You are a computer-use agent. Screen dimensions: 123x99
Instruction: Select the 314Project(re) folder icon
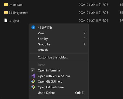click(x=6, y=12)
